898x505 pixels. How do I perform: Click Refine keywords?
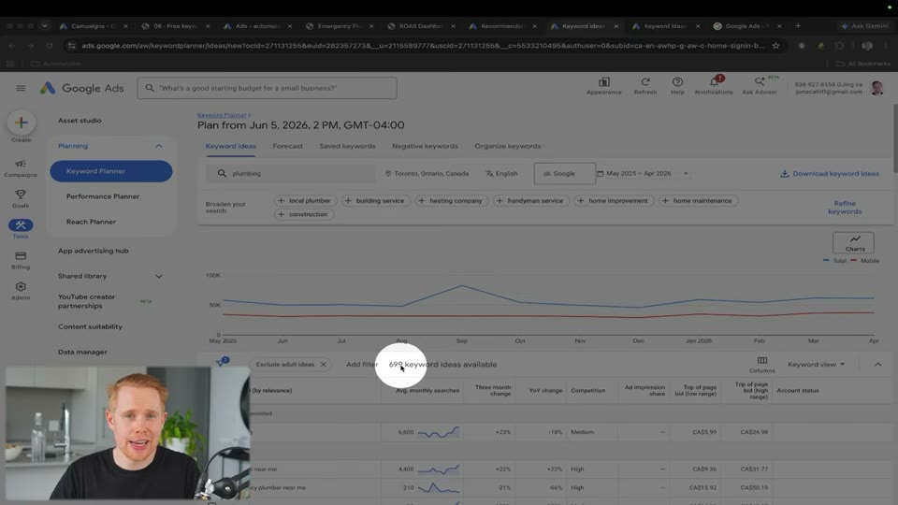845,208
